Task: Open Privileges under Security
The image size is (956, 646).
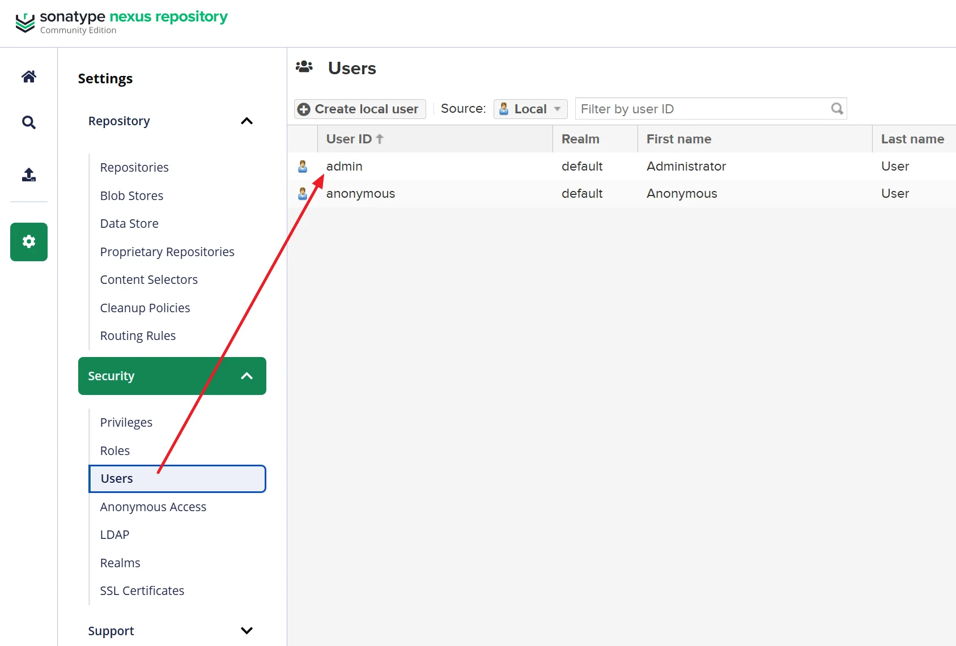Action: 126,422
